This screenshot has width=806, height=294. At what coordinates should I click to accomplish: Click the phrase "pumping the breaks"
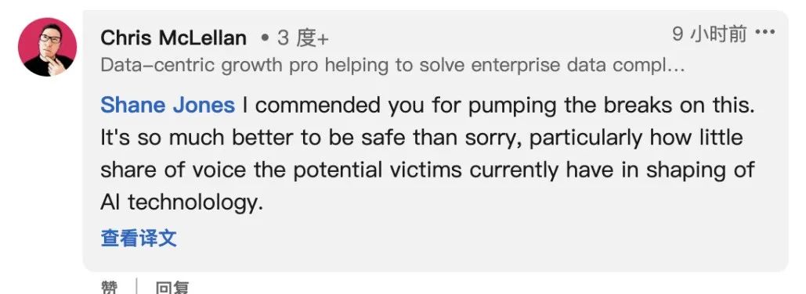[570, 106]
